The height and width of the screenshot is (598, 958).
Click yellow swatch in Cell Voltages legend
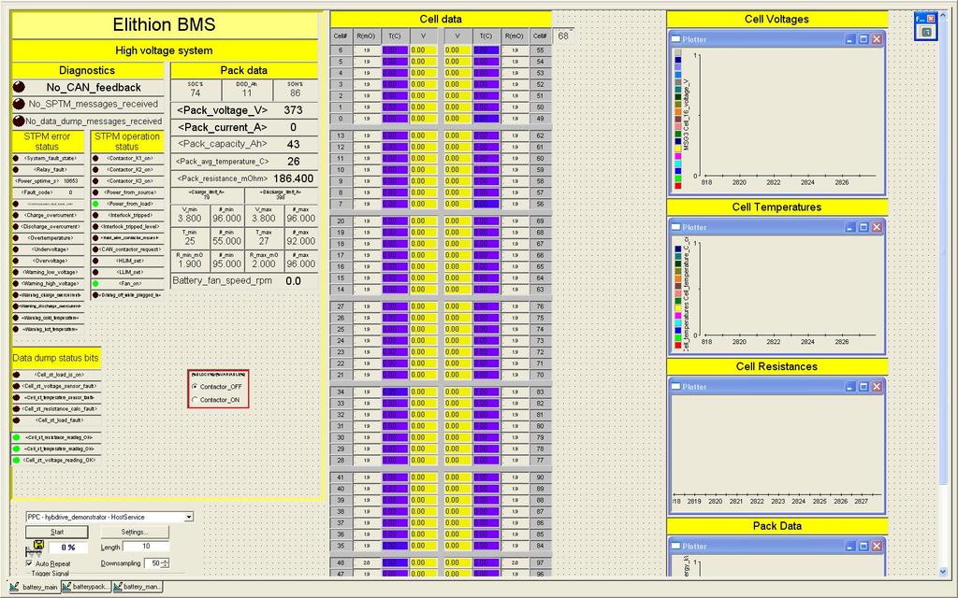coord(678,149)
